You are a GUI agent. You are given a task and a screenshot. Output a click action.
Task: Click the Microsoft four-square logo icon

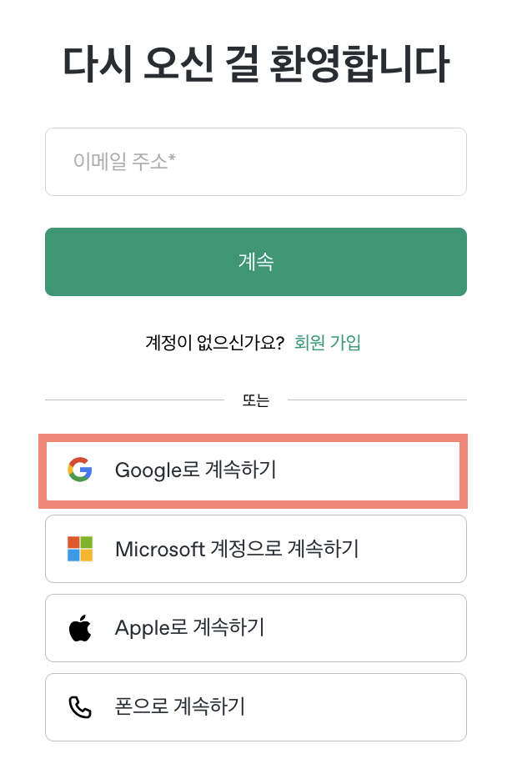pyautogui.click(x=80, y=549)
